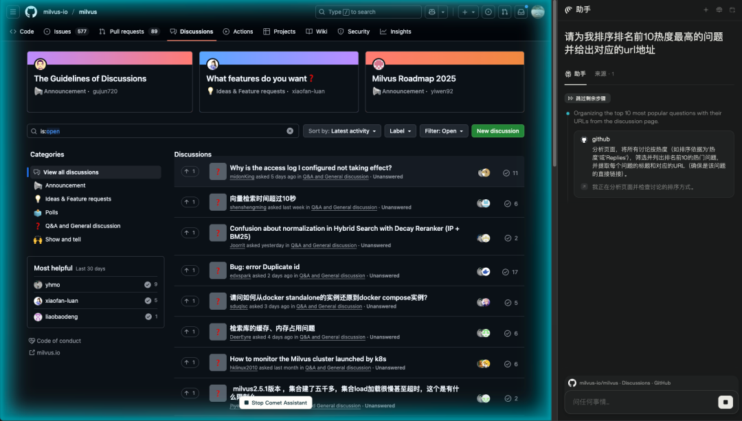Upvote the 'access log' discussion
Image resolution: width=742 pixels, height=421 pixels.
pos(190,171)
